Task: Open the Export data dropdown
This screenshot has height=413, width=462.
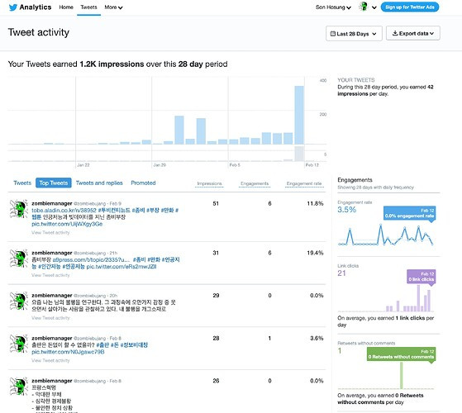Action: tap(413, 33)
